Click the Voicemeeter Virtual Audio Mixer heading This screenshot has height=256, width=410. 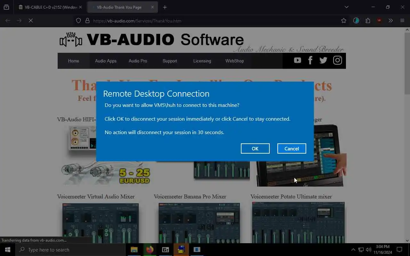tap(96, 196)
